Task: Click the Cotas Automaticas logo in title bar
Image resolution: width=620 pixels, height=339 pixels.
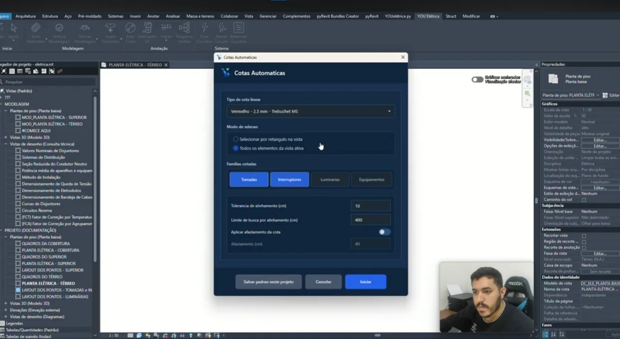Action: (x=219, y=57)
